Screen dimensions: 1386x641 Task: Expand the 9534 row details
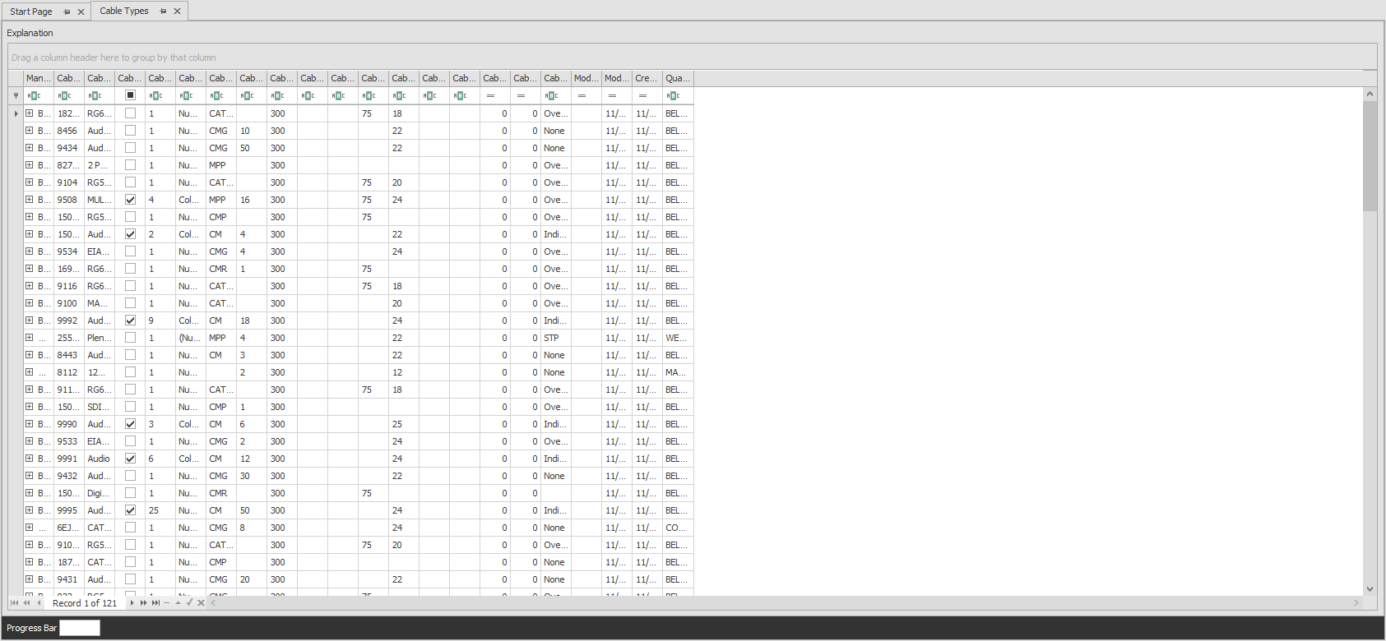[29, 251]
